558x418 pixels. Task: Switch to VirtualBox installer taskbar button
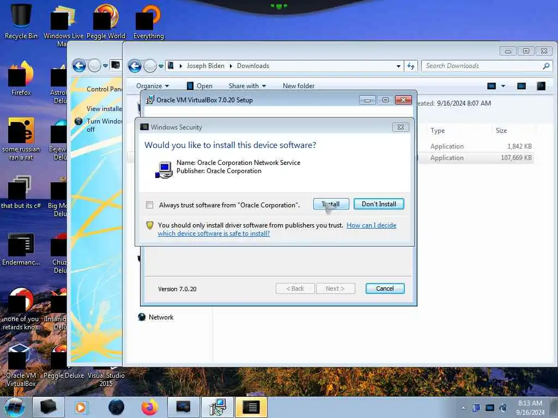217,407
